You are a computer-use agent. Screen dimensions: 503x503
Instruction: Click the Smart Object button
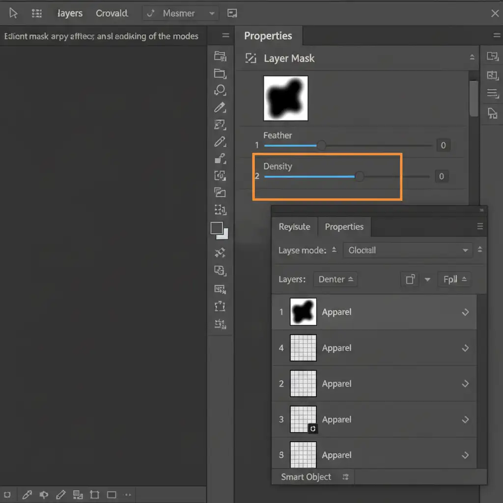(306, 477)
